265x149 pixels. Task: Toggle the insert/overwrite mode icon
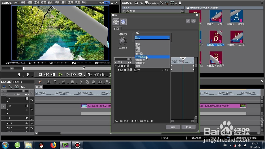click(4, 87)
